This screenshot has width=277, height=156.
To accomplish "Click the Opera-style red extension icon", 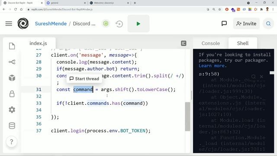I will click(227, 10).
